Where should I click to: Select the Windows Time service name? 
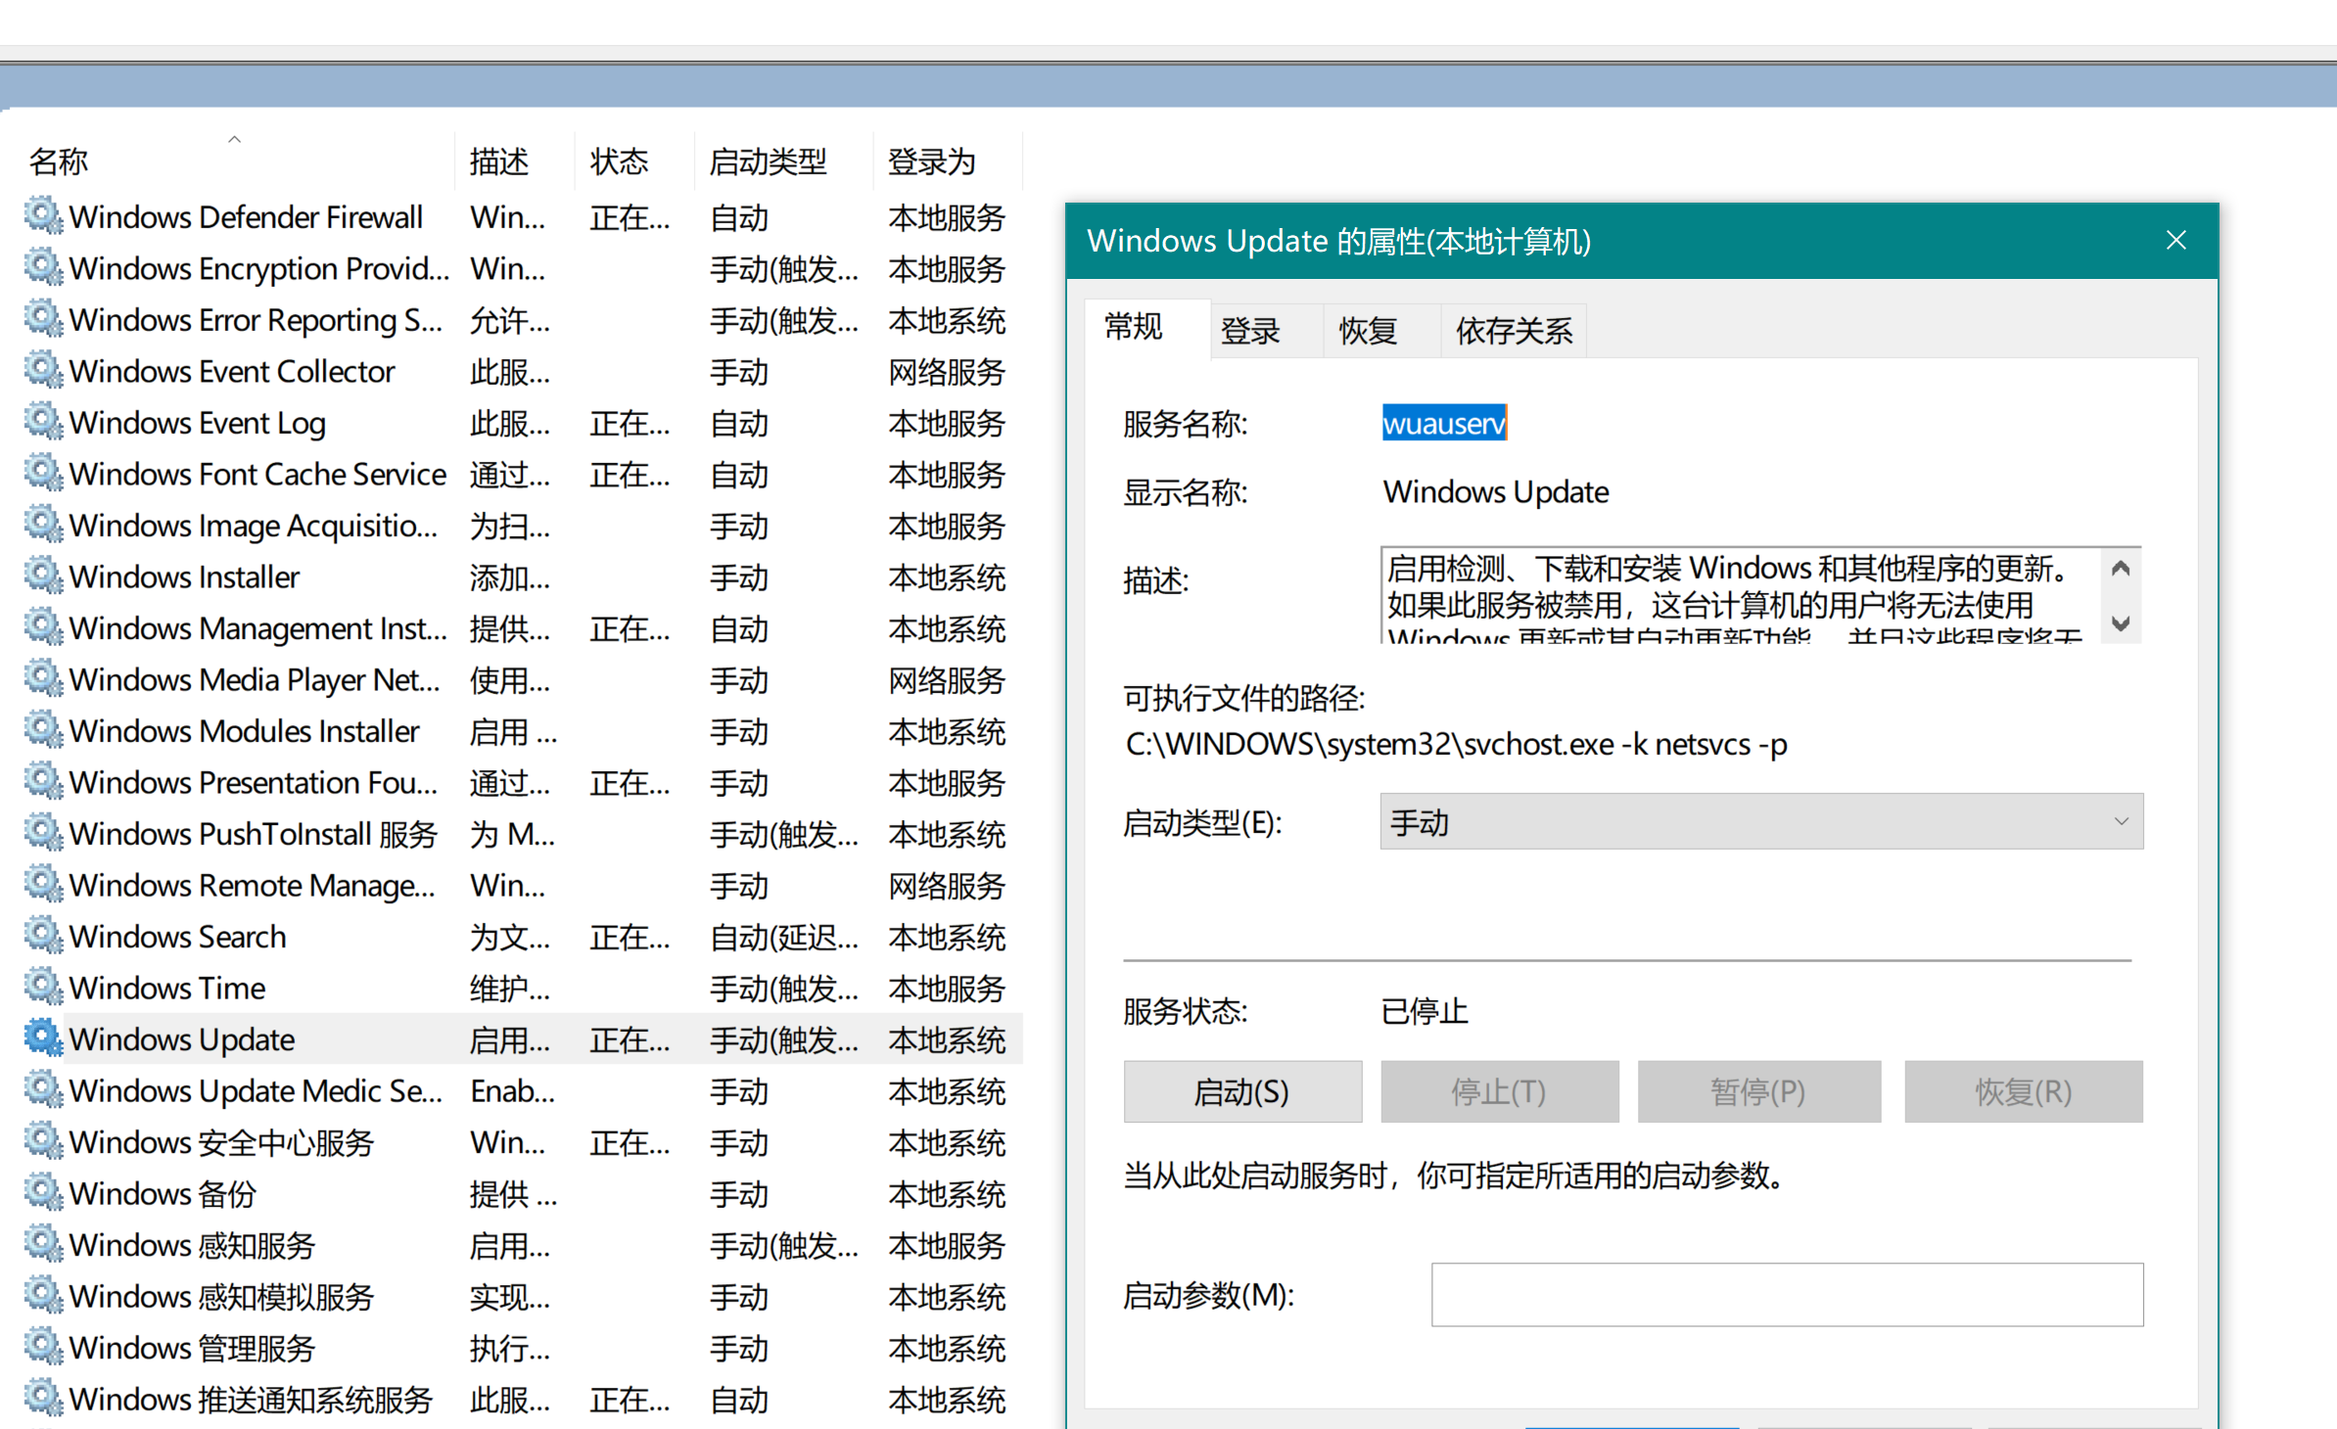[167, 988]
